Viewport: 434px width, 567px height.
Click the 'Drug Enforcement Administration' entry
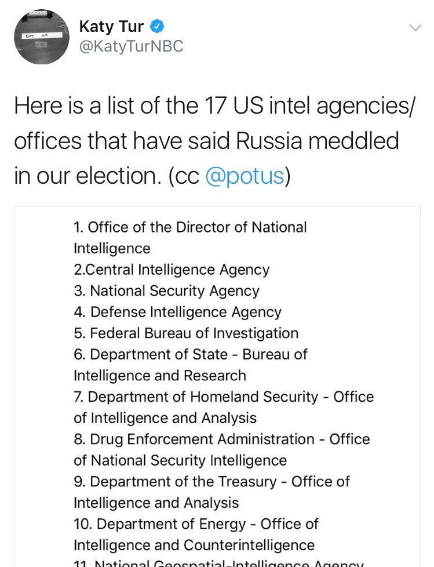click(x=222, y=439)
